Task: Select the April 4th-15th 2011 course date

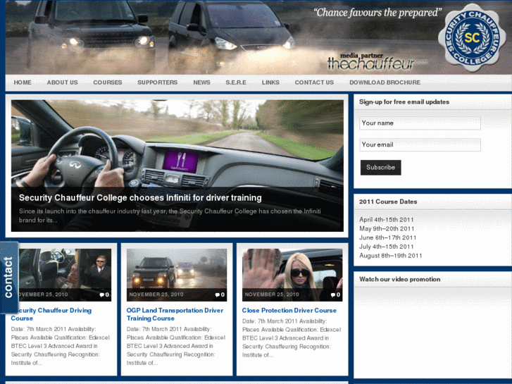Action: click(x=386, y=220)
